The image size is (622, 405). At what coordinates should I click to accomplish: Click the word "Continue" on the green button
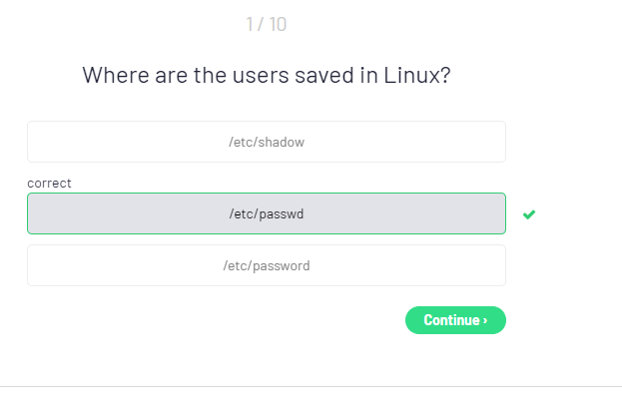pyautogui.click(x=451, y=320)
